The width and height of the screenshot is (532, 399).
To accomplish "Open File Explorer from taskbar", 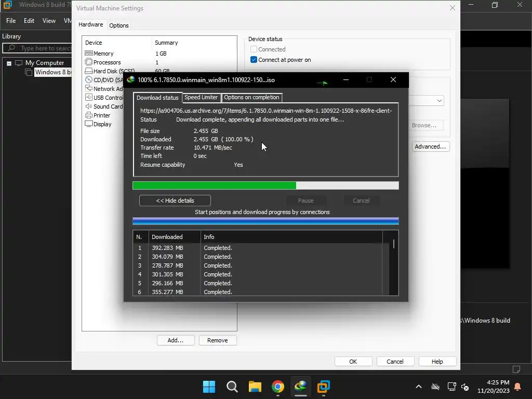I will click(255, 387).
